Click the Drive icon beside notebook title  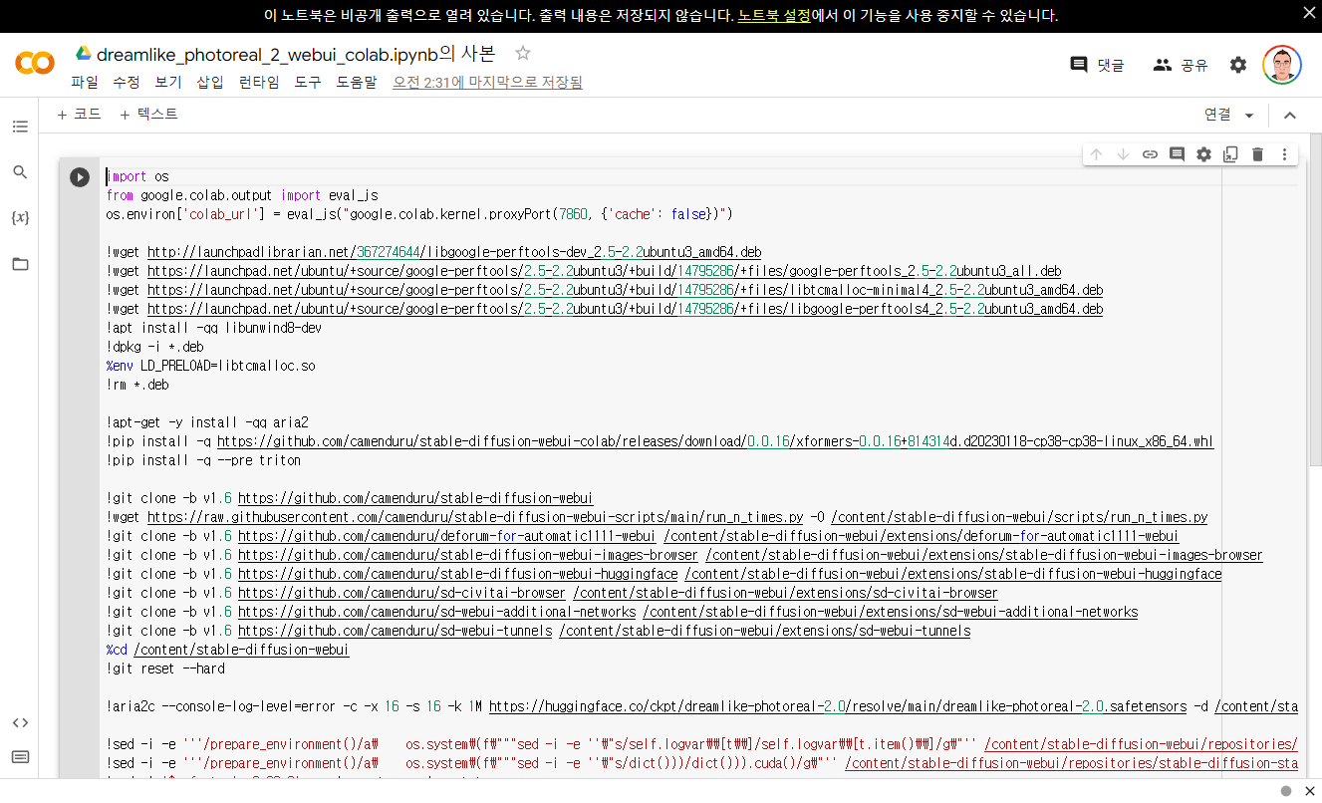(84, 54)
